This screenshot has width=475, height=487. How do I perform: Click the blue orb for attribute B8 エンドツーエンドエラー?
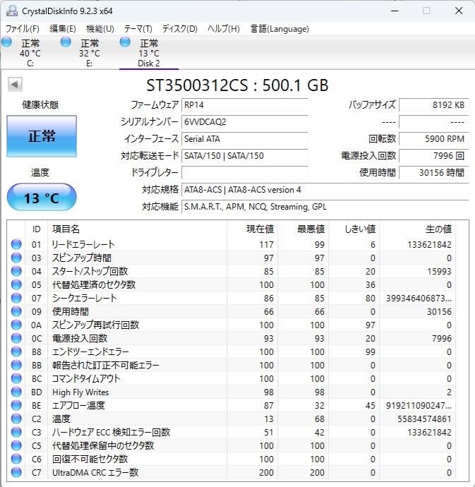(x=16, y=351)
